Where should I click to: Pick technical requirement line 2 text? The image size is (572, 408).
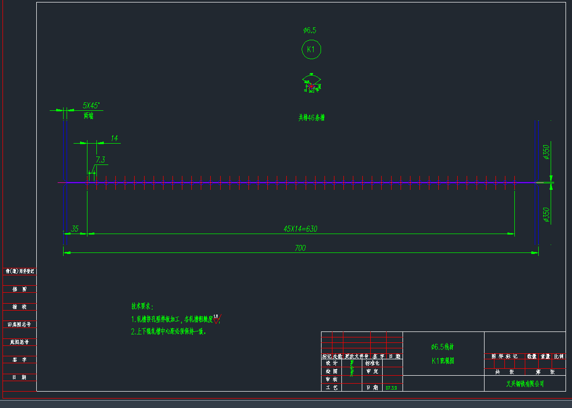pyautogui.click(x=168, y=332)
